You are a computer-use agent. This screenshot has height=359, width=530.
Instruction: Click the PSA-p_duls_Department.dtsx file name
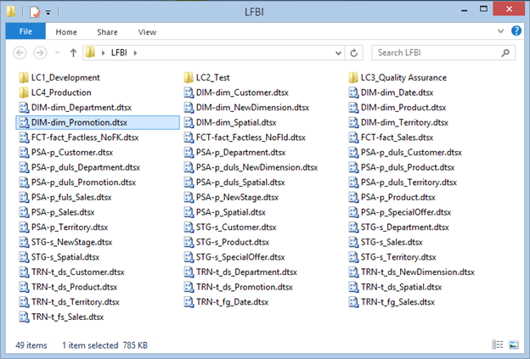pyautogui.click(x=86, y=167)
